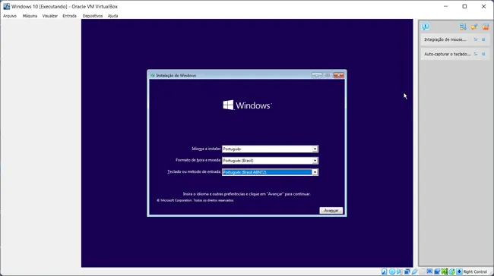Open the Ajuda menu
The height and width of the screenshot is (276, 494).
112,16
